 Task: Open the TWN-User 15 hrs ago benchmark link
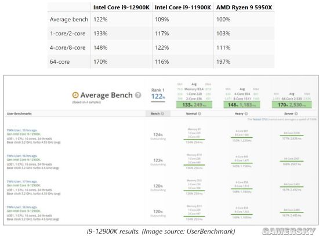(x=22, y=130)
